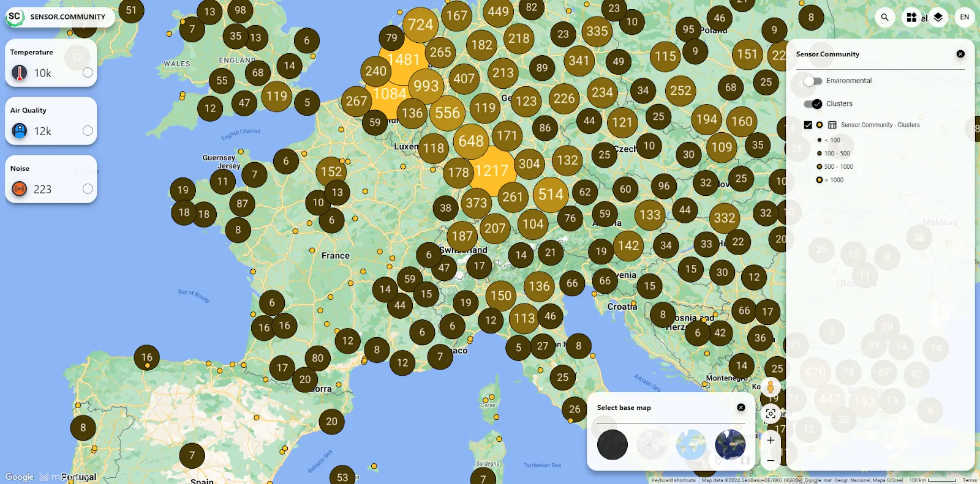Click the '> 1000' legend entry
The image size is (980, 484).
[x=831, y=180]
